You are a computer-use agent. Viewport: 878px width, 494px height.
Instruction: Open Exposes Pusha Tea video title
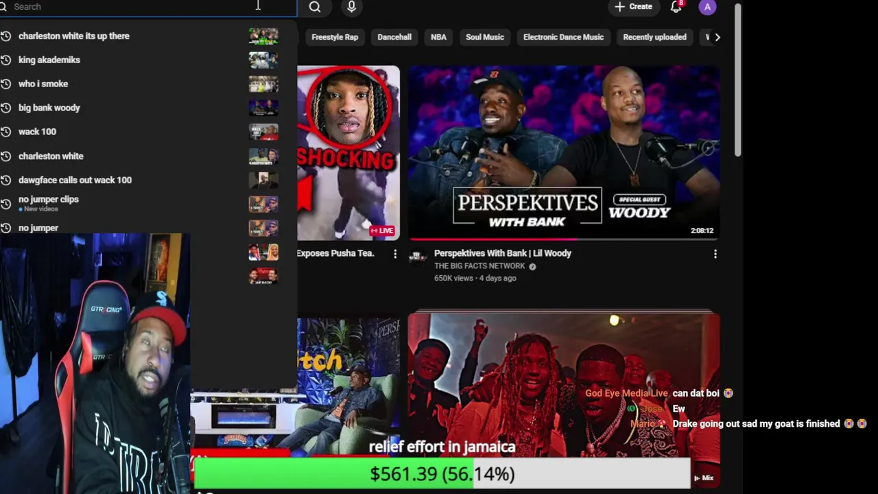335,253
